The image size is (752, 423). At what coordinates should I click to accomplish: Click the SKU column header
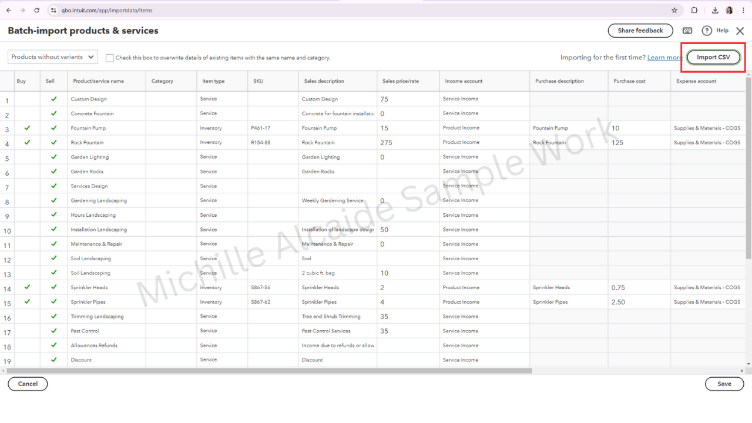click(x=273, y=81)
